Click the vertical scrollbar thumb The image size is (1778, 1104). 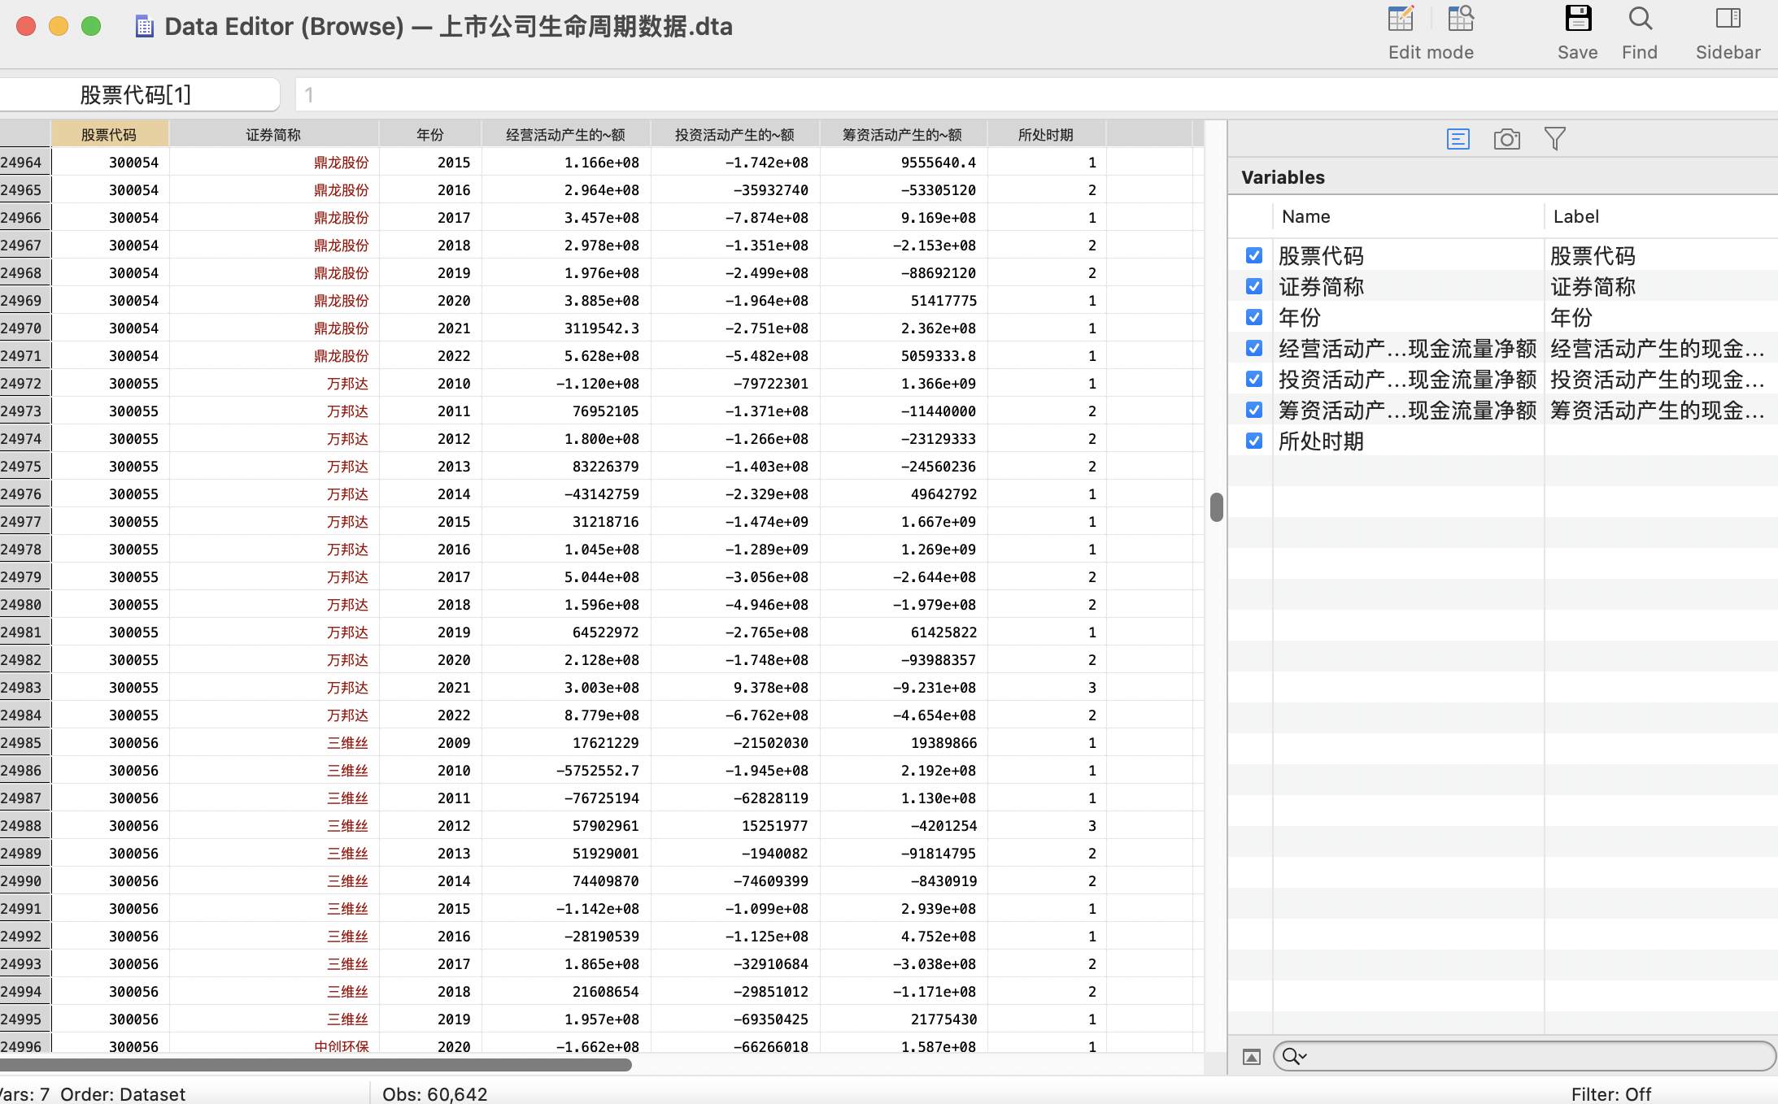[1216, 507]
